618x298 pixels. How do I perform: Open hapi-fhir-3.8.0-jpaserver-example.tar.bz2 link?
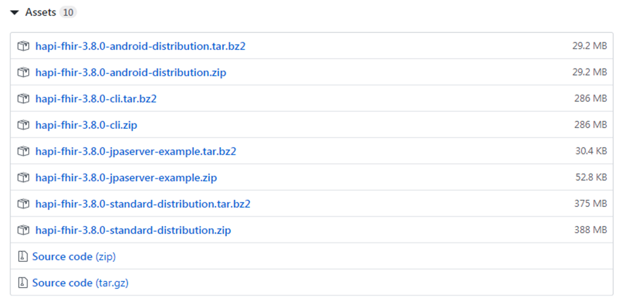135,151
